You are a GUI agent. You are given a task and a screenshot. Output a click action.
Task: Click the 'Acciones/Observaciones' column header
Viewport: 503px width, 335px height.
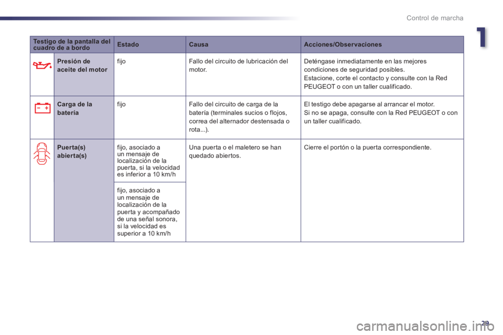pos(382,44)
